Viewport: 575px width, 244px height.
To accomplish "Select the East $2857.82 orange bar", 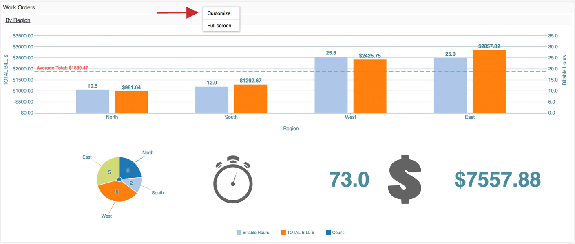I will tap(489, 81).
